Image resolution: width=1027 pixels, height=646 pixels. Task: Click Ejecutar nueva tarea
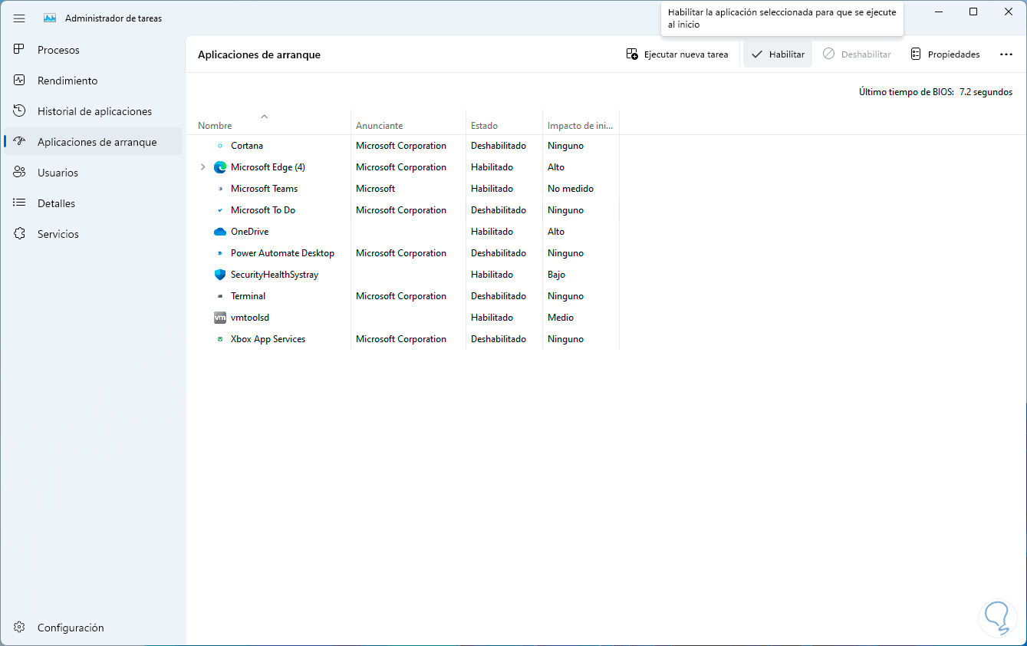tap(677, 54)
